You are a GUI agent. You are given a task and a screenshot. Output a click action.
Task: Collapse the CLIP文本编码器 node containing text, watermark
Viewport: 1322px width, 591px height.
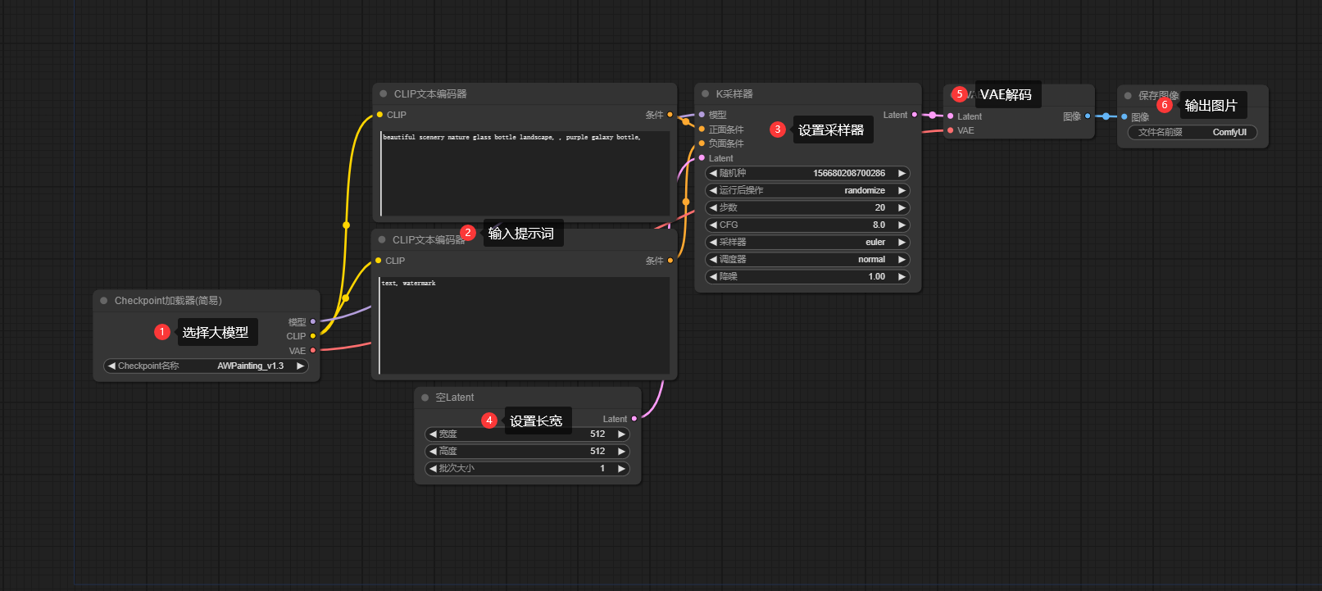click(382, 240)
